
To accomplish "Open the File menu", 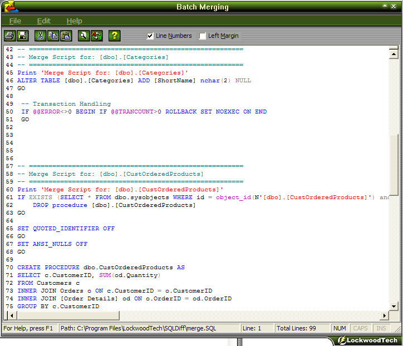I will point(15,21).
